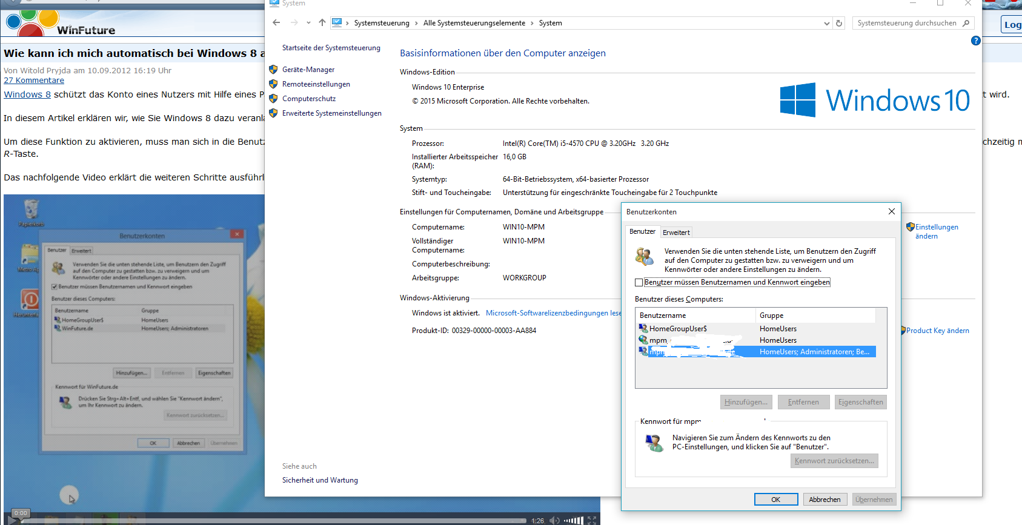Open the recent locations dropdown arrow
This screenshot has height=525, width=1022.
[x=308, y=23]
